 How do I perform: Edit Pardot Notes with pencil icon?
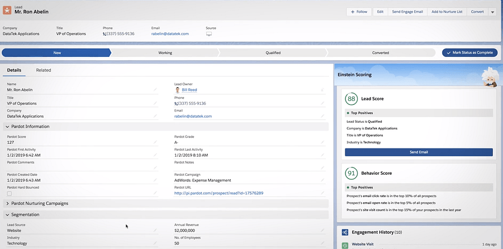pos(322,167)
